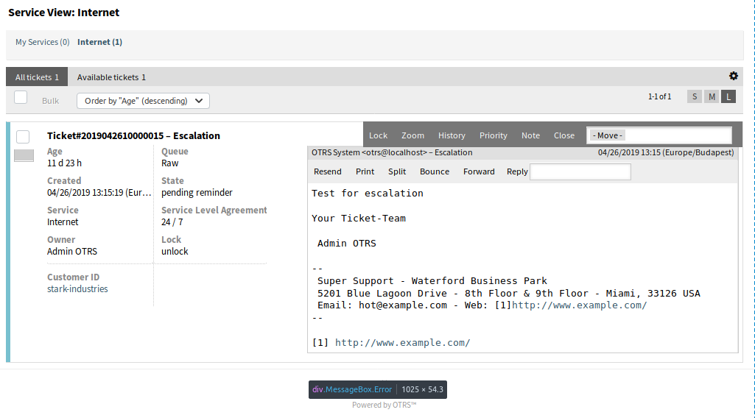The width and height of the screenshot is (755, 418).
Task: Open stark-industries customer ID link
Action: (77, 288)
